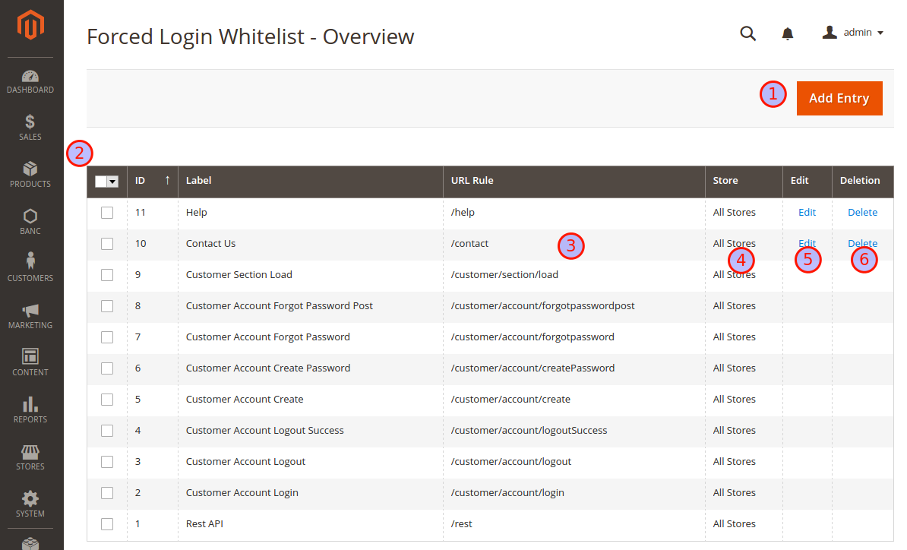
Task: Click the Add Entry button
Action: [839, 99]
